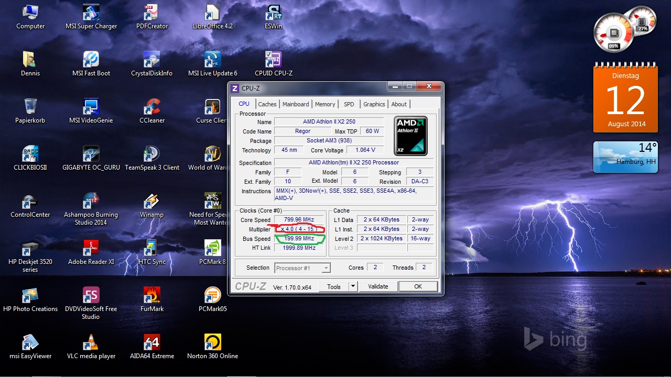This screenshot has height=377, width=671.
Task: Open GIGABYTE OC_GURU shortcut
Action: coord(91,158)
